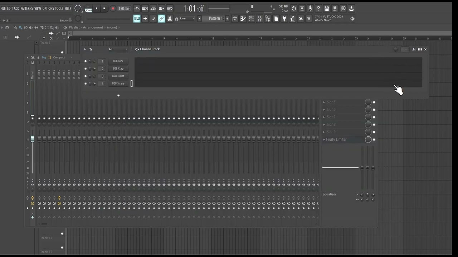Open the audio editor scissors icon
This screenshot has height=257, width=458.
[302, 9]
